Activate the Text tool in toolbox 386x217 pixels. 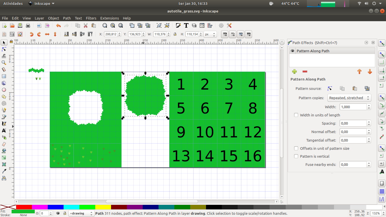click(x=4, y=131)
